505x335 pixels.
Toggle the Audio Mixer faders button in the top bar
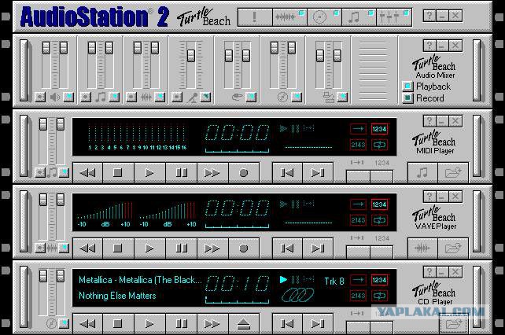tap(394, 17)
